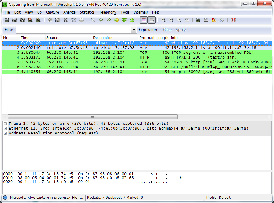Open the filter history dropdown

(134, 30)
